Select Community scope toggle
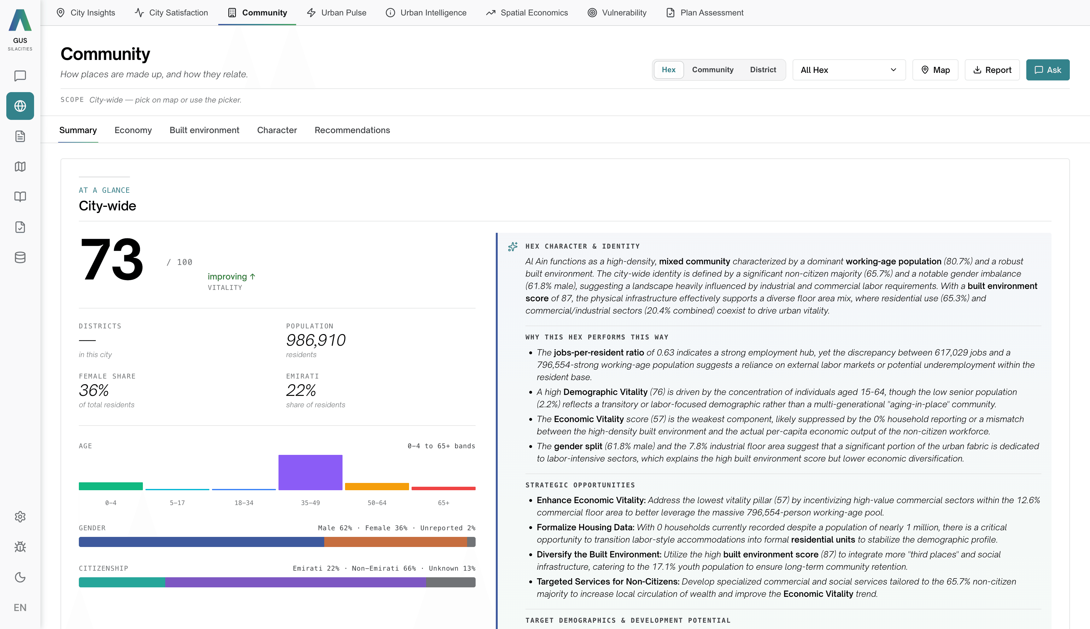 [x=712, y=69]
